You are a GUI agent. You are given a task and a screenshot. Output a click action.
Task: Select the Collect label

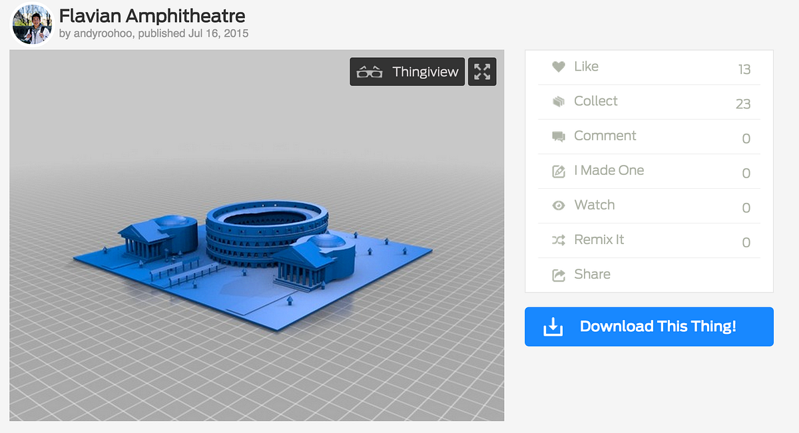596,101
